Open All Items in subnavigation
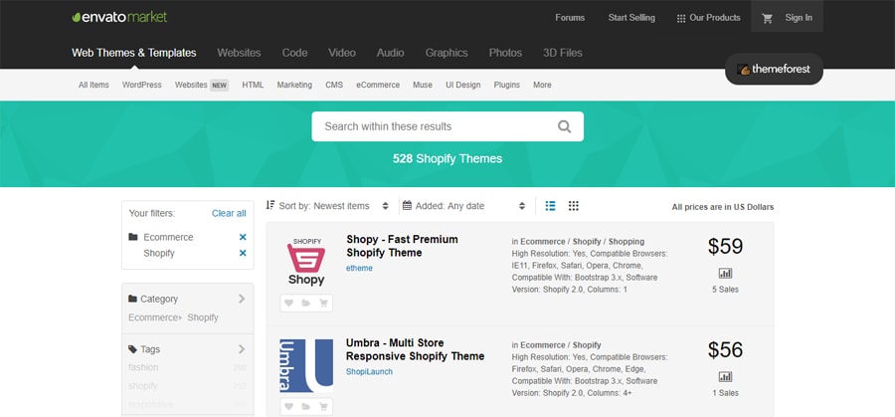 [x=93, y=85]
